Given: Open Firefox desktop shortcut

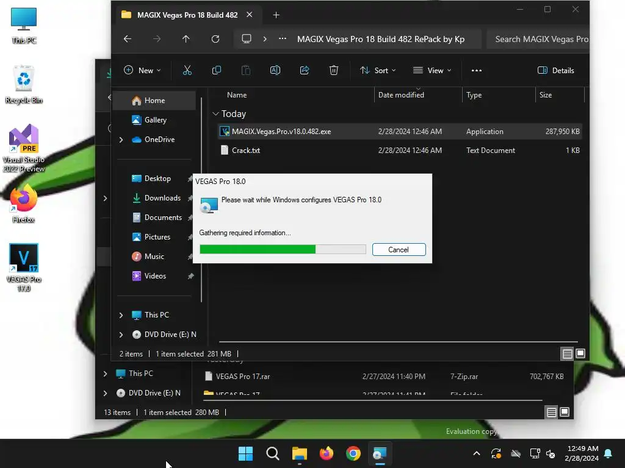Looking at the screenshot, I should point(24,204).
